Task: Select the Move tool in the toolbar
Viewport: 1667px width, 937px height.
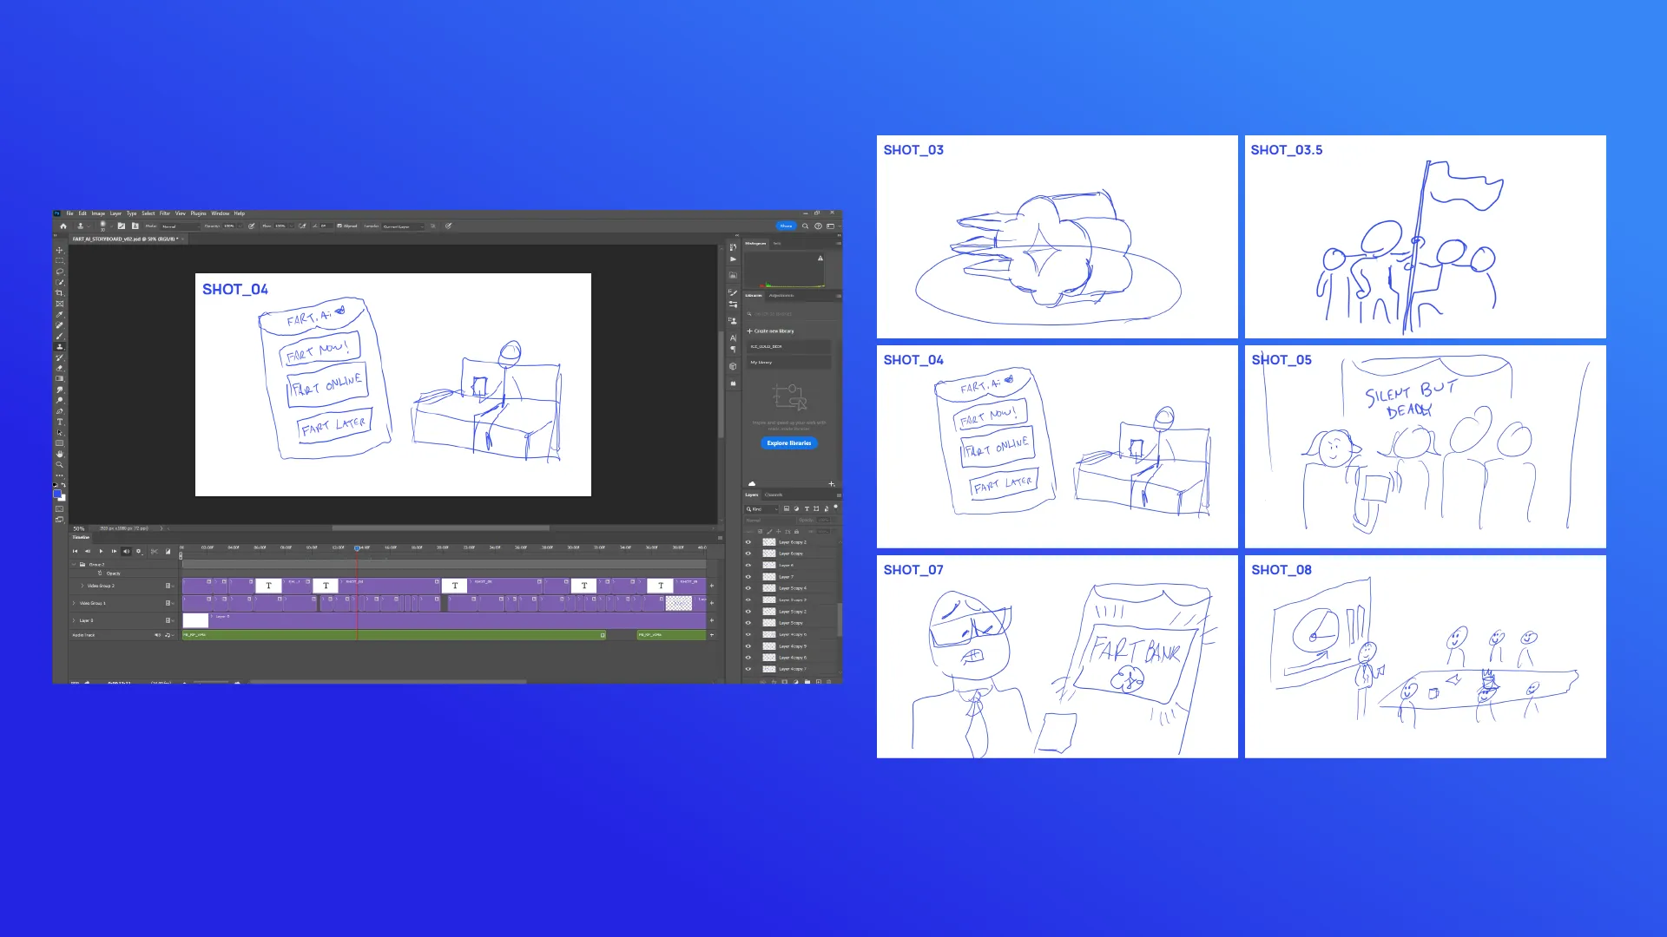Action: [x=59, y=251]
